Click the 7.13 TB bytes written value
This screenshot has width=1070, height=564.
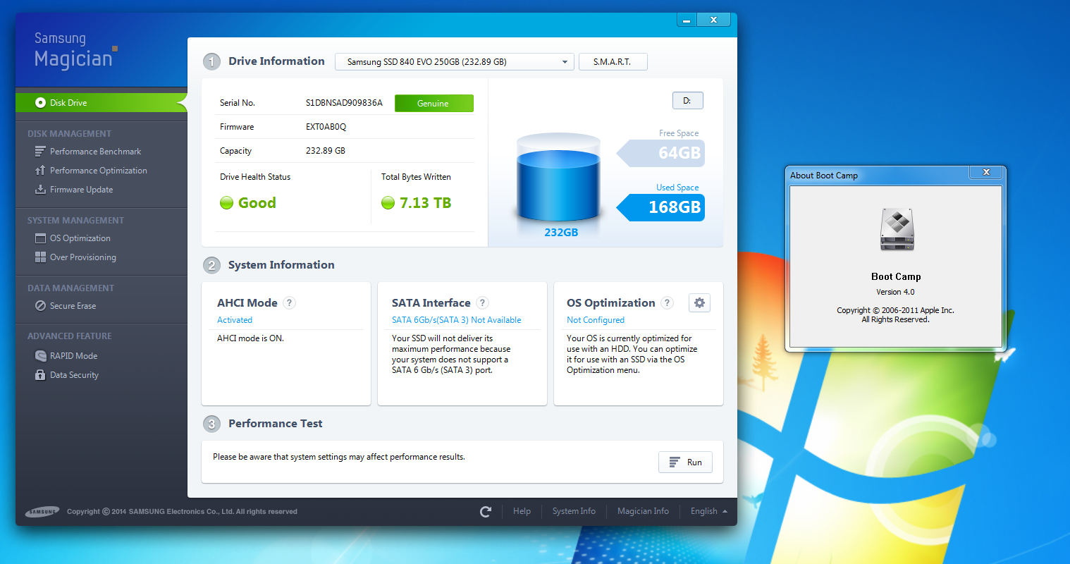(x=425, y=203)
